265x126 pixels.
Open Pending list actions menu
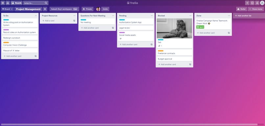click(152, 16)
